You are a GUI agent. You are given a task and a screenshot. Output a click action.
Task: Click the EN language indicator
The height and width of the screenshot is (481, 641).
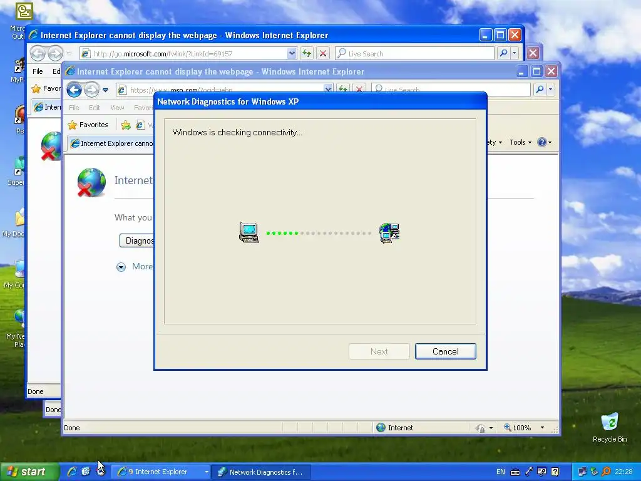[500, 472]
